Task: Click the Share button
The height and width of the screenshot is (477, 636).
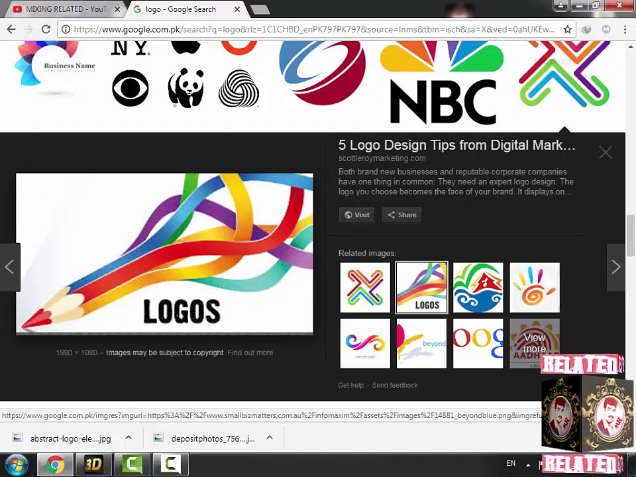Action: pos(401,215)
